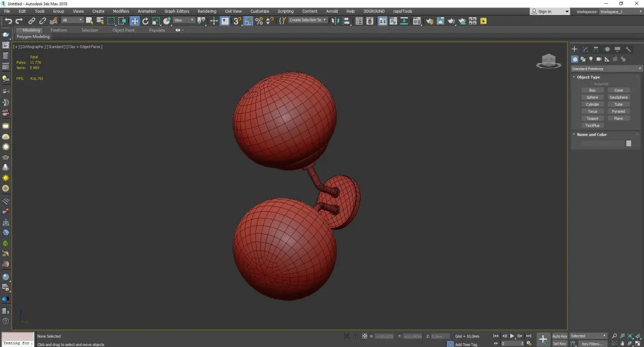Click the Bind to Space Warp icon
Viewport: 644px width, 347px height.
(x=54, y=21)
